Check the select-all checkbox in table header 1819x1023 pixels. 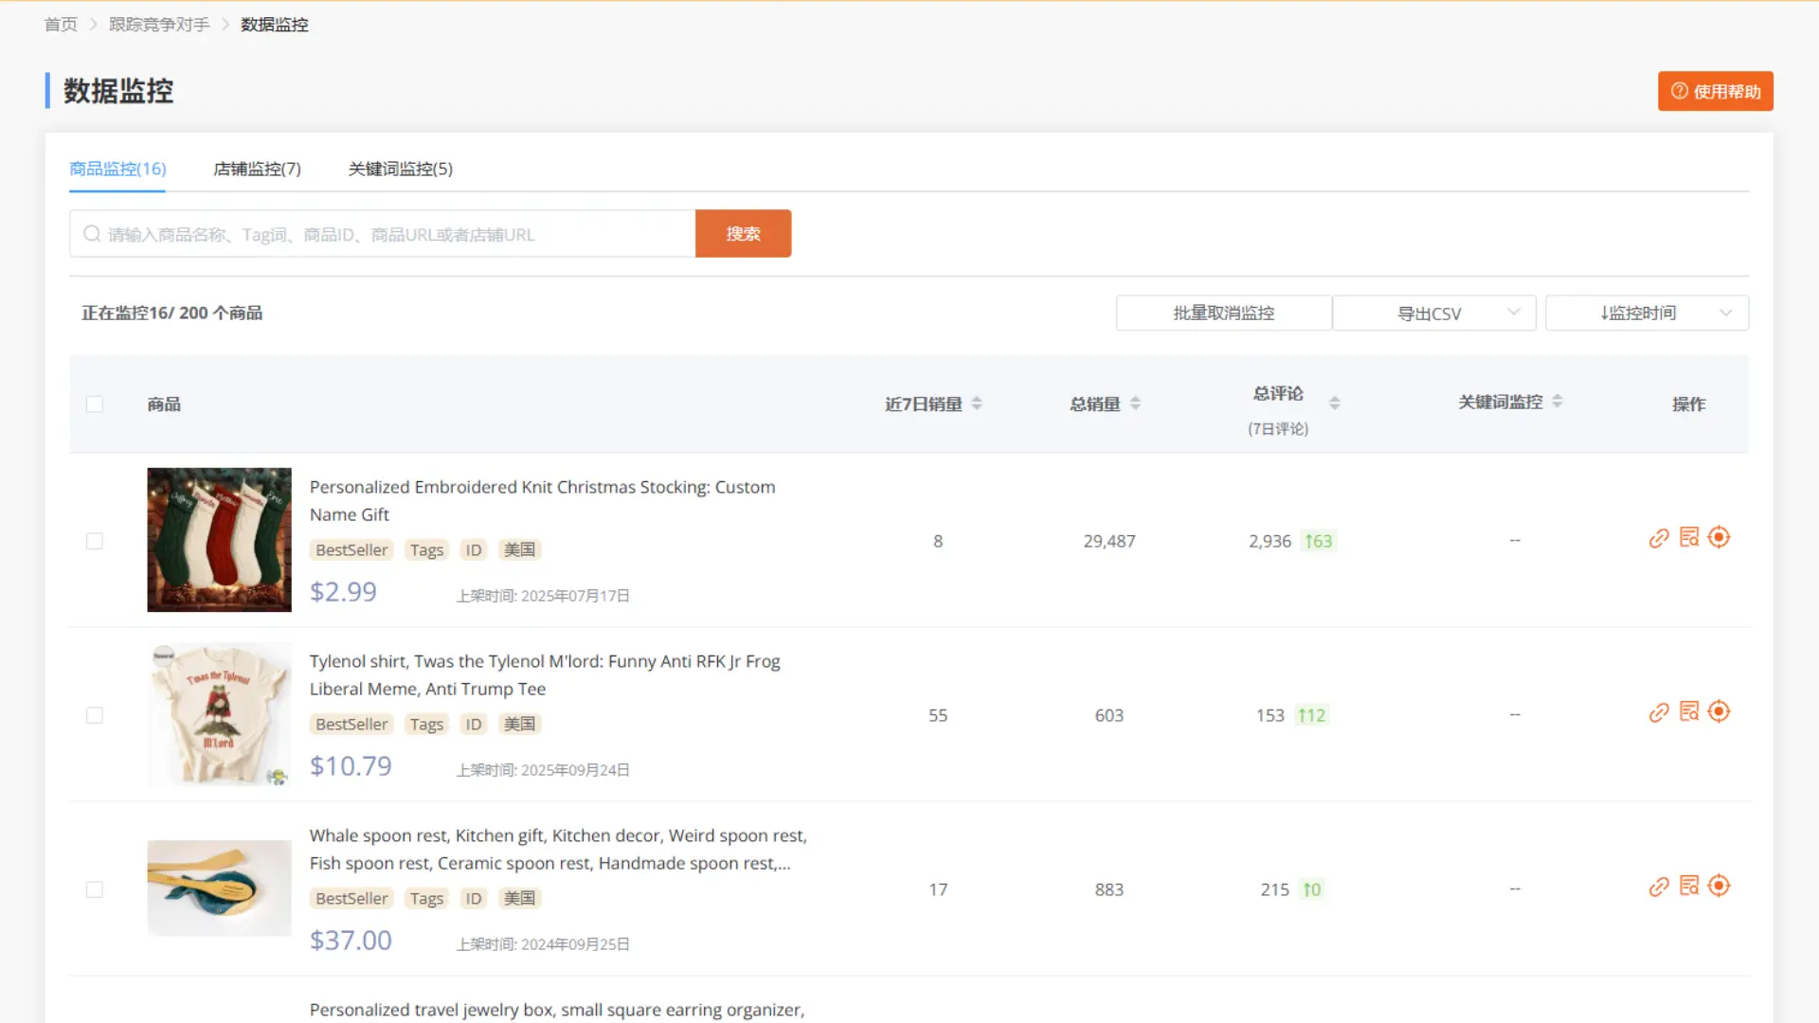click(x=95, y=404)
